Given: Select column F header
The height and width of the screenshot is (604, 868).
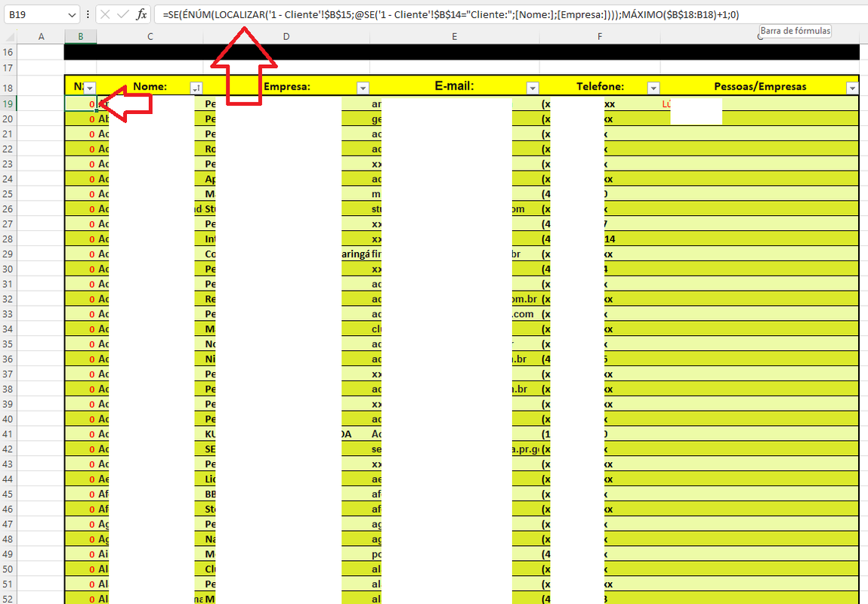Looking at the screenshot, I should coord(600,36).
